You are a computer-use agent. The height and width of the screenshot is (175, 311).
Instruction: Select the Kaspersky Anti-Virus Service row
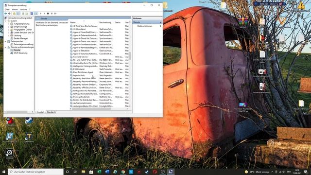(x=99, y=78)
